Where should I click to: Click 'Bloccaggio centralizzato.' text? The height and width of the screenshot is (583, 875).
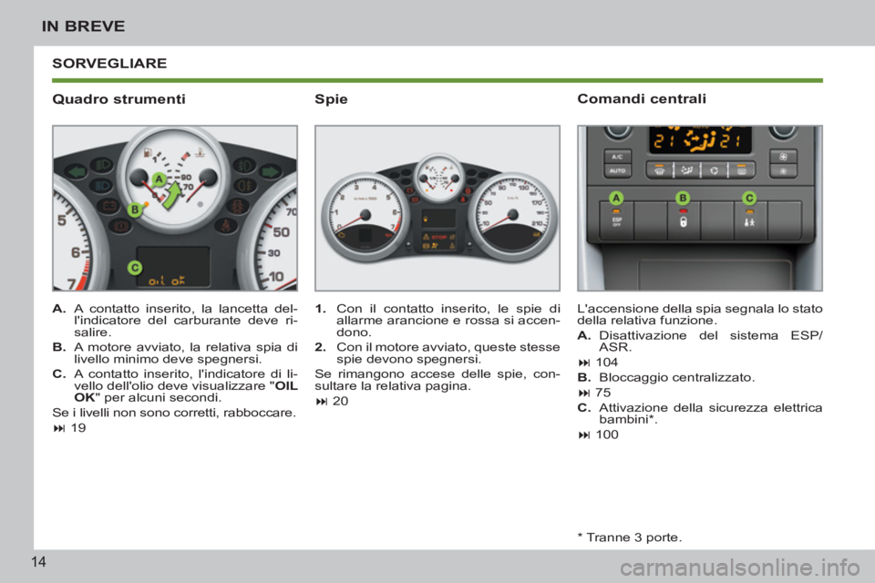click(677, 377)
